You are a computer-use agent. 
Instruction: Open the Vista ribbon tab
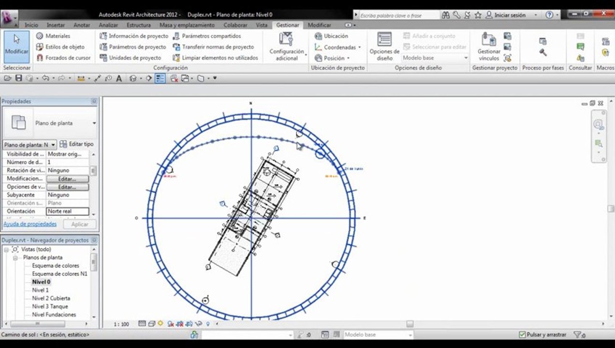pos(262,25)
